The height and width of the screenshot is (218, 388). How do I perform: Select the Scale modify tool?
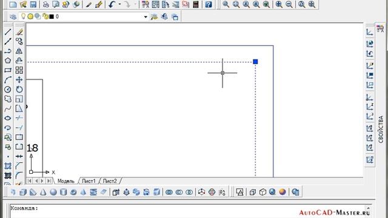coord(19,99)
